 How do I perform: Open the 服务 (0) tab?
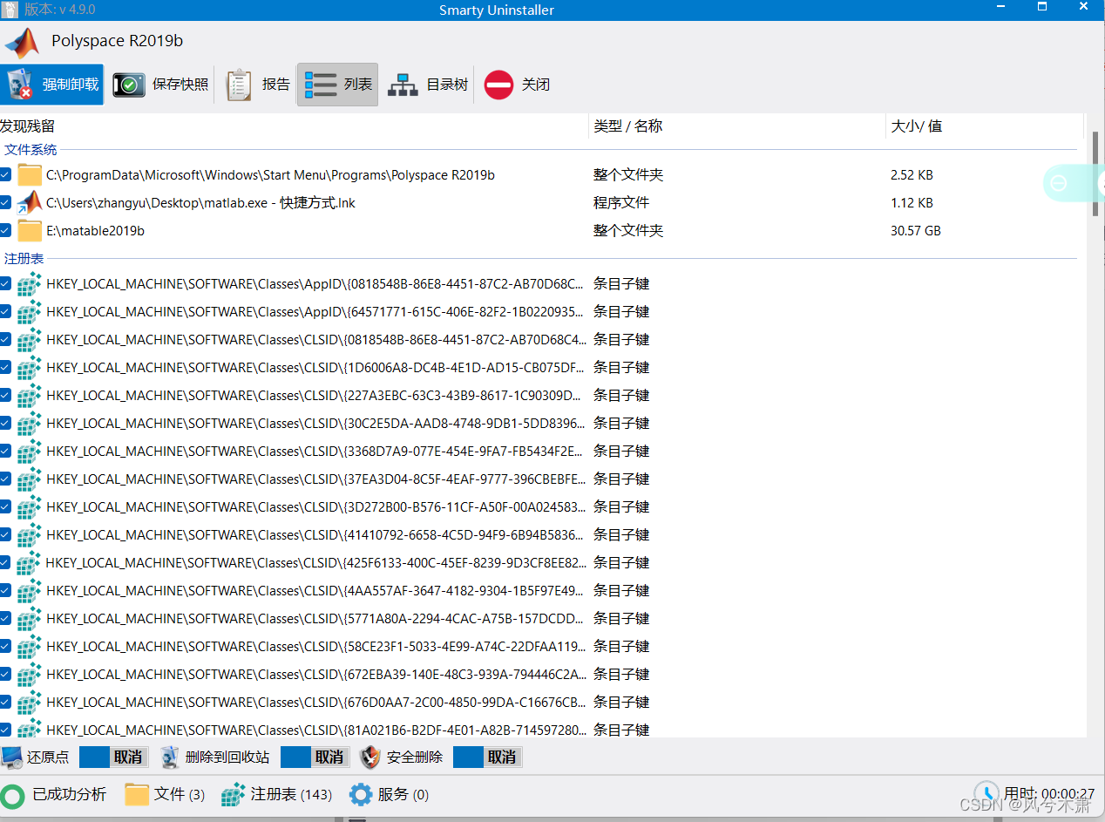(x=389, y=795)
